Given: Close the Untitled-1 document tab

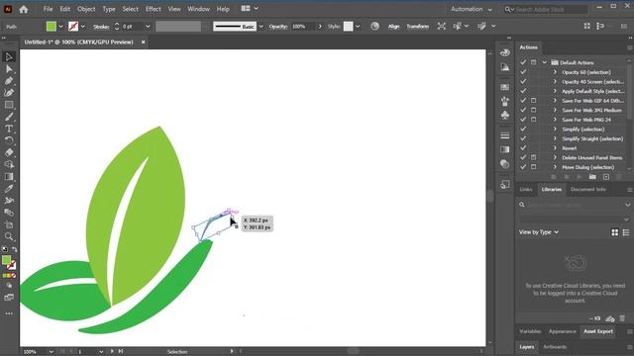Looking at the screenshot, I should [143, 42].
